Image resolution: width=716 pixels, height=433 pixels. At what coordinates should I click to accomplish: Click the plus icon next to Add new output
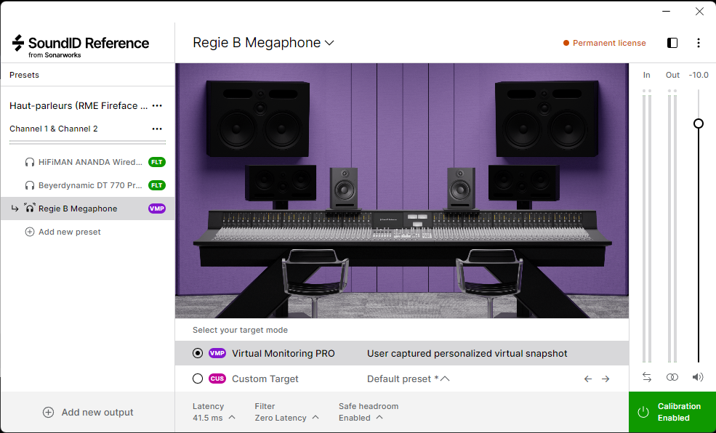point(48,413)
